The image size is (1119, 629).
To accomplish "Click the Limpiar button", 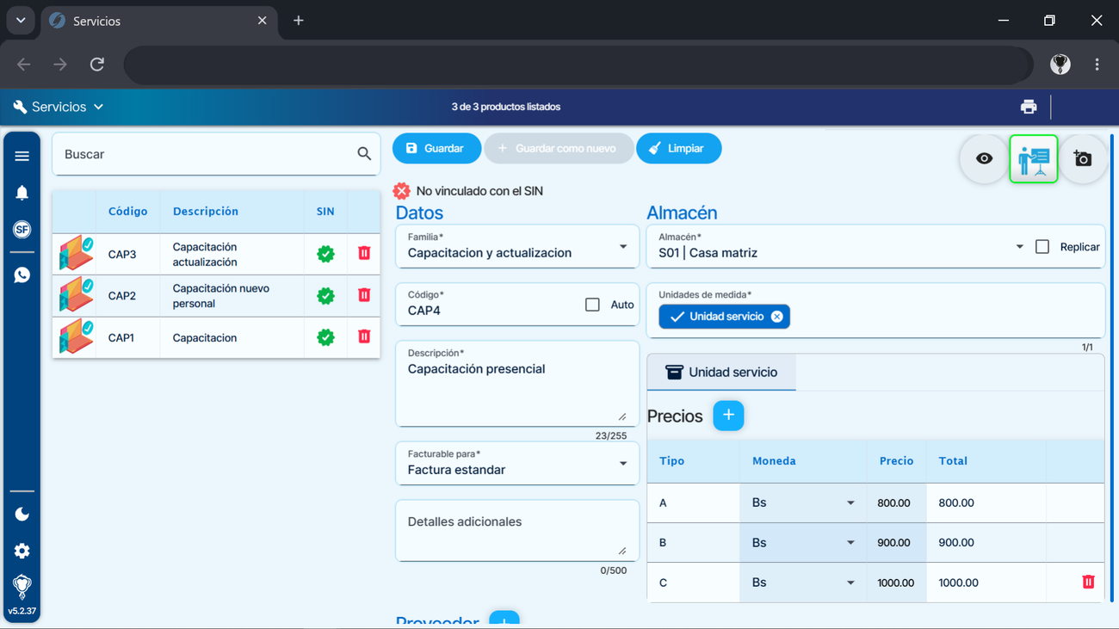I will coord(678,149).
